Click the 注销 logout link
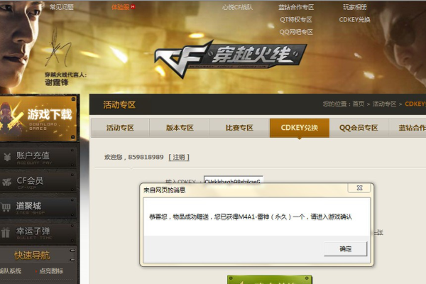 coord(179,157)
